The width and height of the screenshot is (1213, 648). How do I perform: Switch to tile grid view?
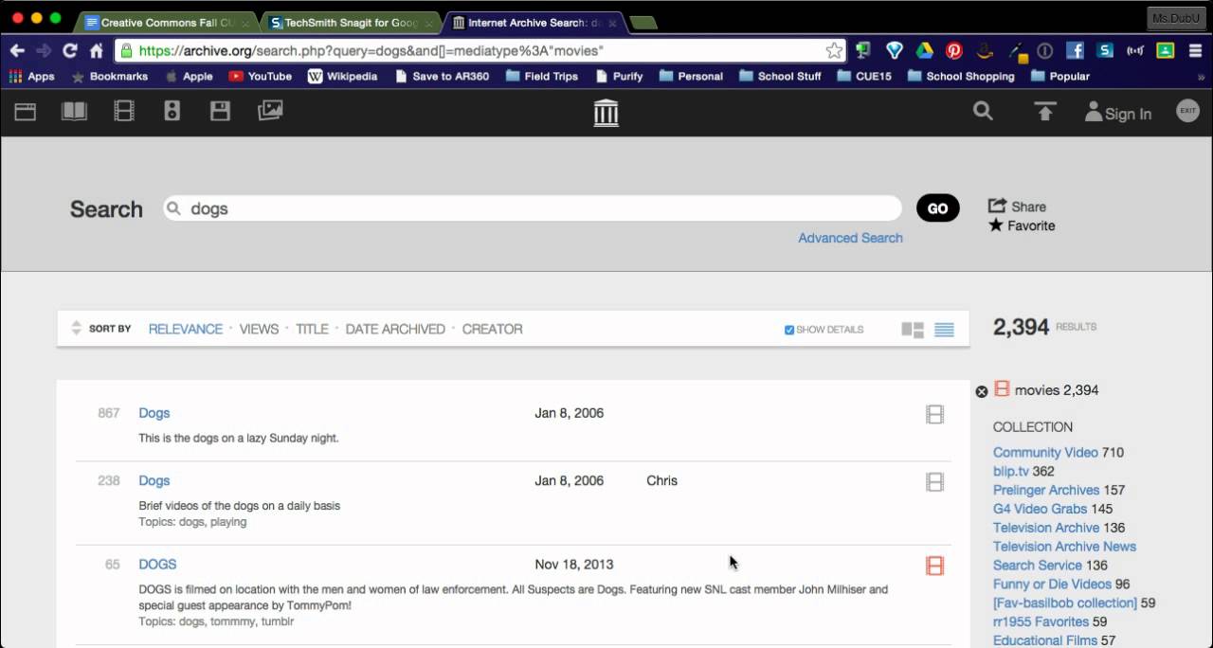click(913, 330)
